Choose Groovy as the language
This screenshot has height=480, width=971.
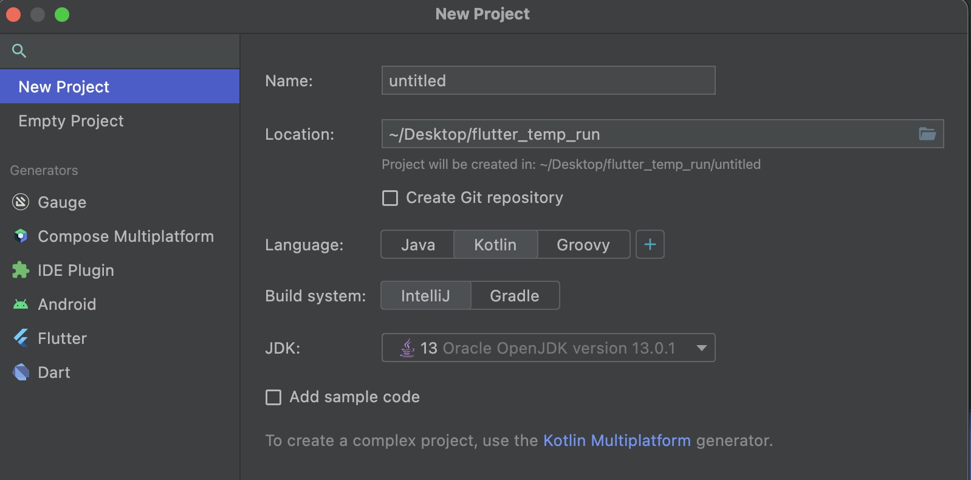point(583,244)
